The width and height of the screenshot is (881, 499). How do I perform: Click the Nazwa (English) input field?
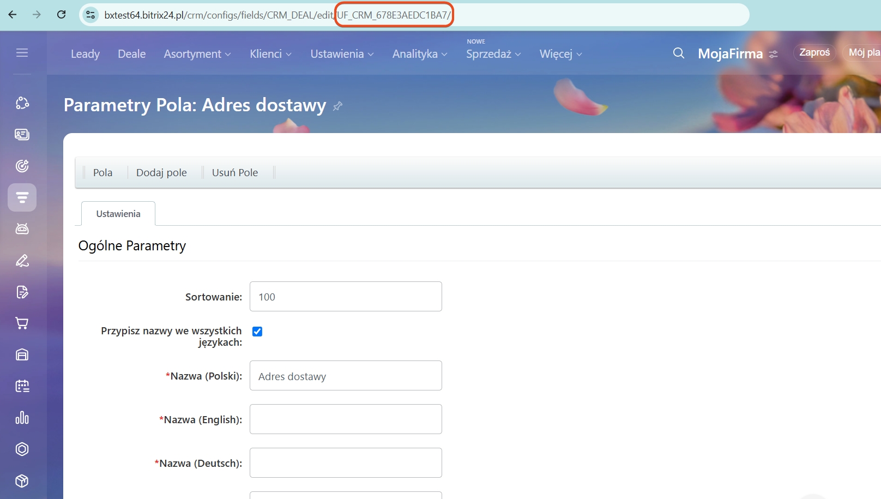click(x=346, y=419)
